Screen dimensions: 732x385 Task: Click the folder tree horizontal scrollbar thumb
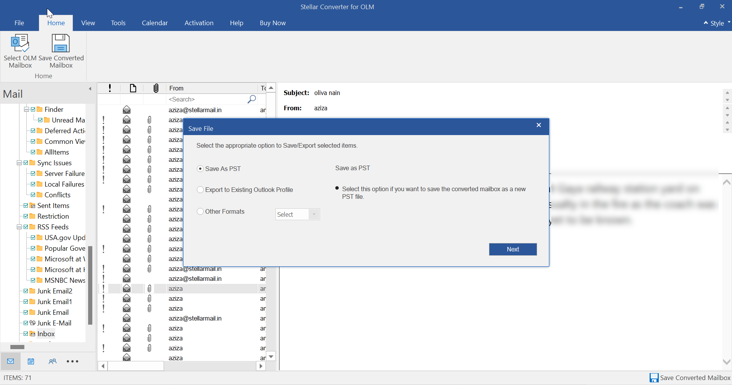(x=17, y=347)
